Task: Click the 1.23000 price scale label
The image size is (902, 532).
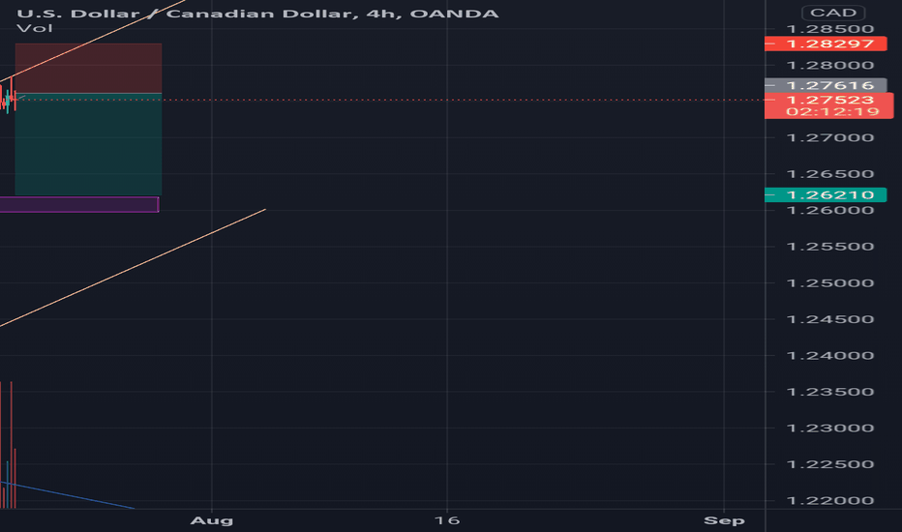Action: (830, 428)
